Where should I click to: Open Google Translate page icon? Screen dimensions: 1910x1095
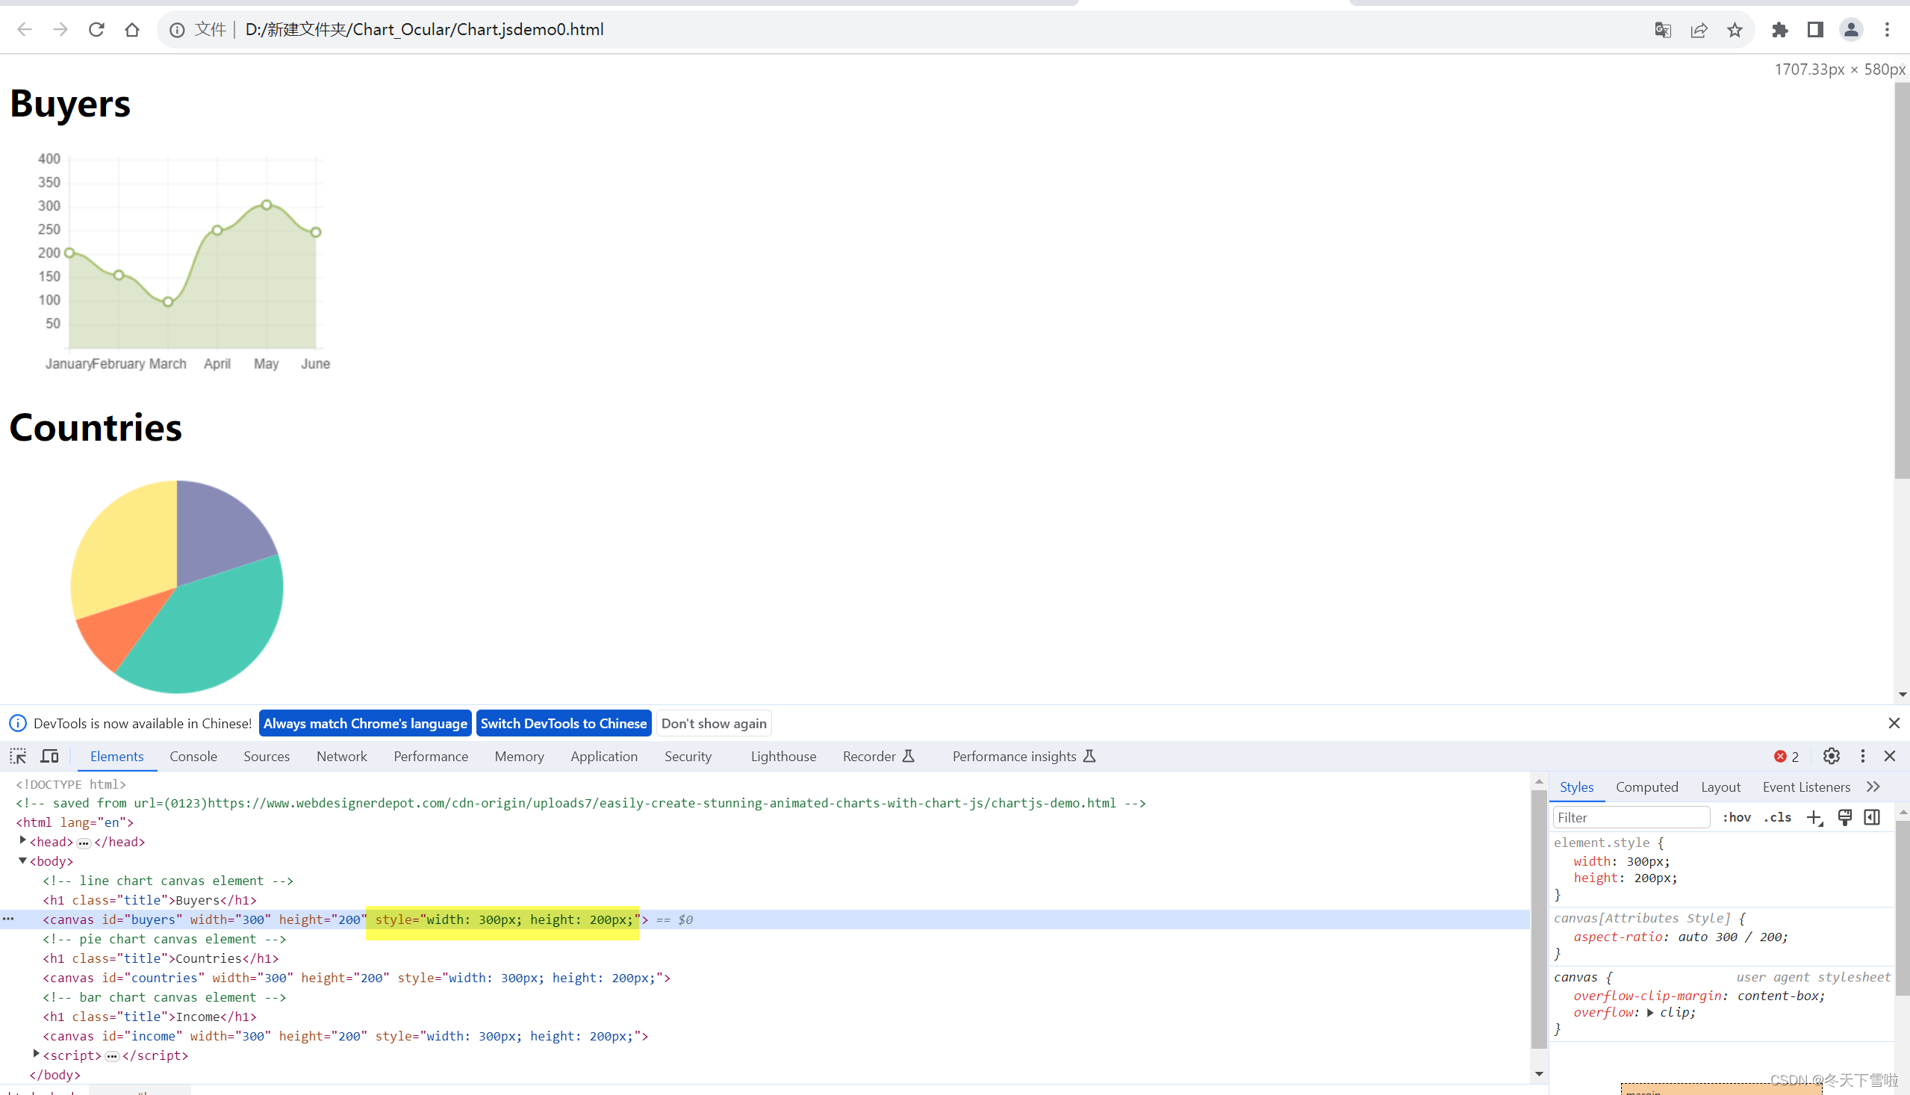(x=1663, y=29)
